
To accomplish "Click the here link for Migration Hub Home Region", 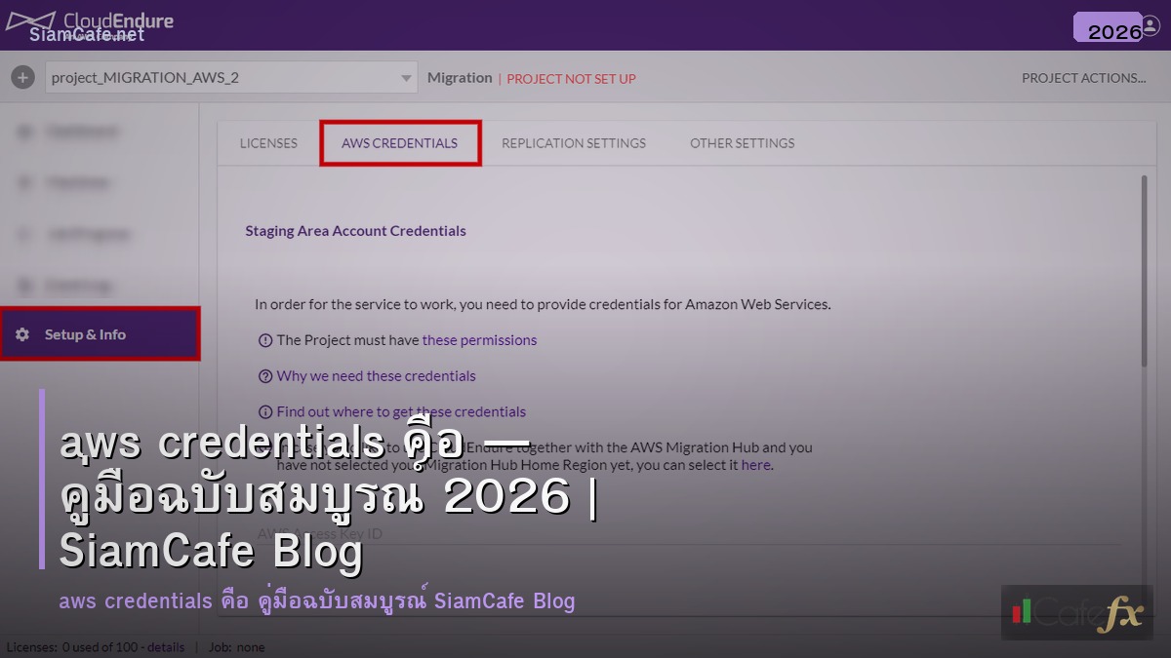I will (x=757, y=465).
